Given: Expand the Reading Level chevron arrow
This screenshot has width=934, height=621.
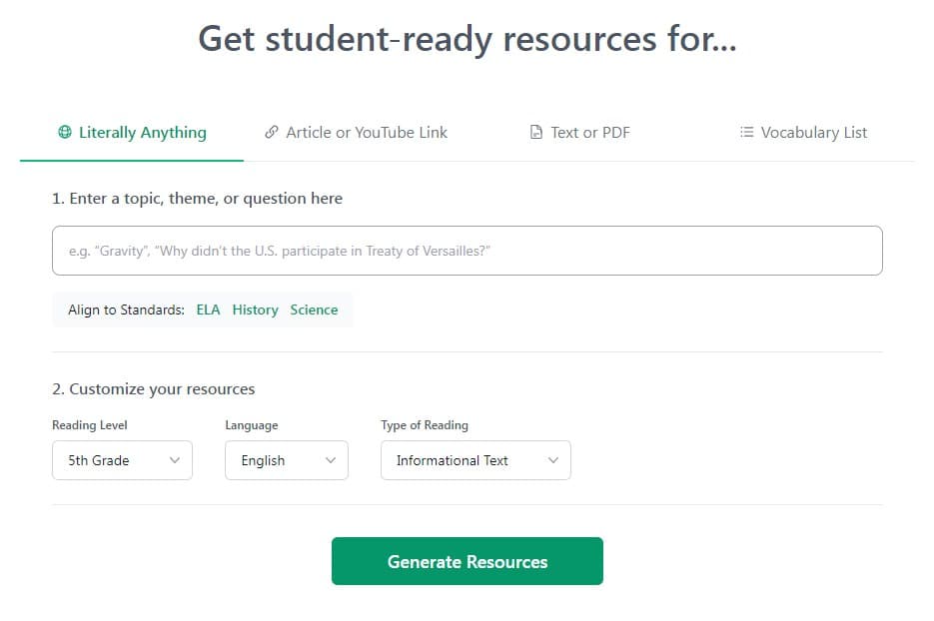Looking at the screenshot, I should [179, 460].
